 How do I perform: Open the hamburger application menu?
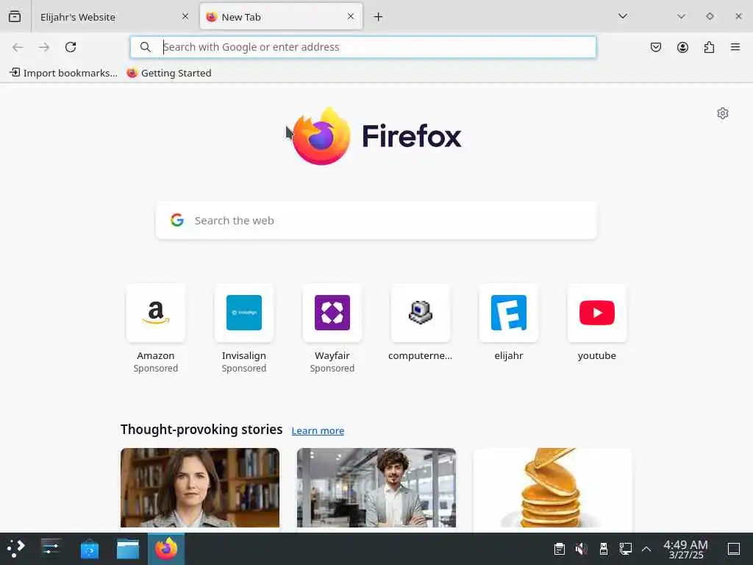pyautogui.click(x=735, y=47)
